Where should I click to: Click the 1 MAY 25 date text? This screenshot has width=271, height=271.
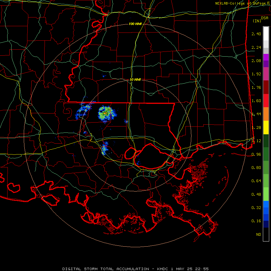tap(182, 269)
